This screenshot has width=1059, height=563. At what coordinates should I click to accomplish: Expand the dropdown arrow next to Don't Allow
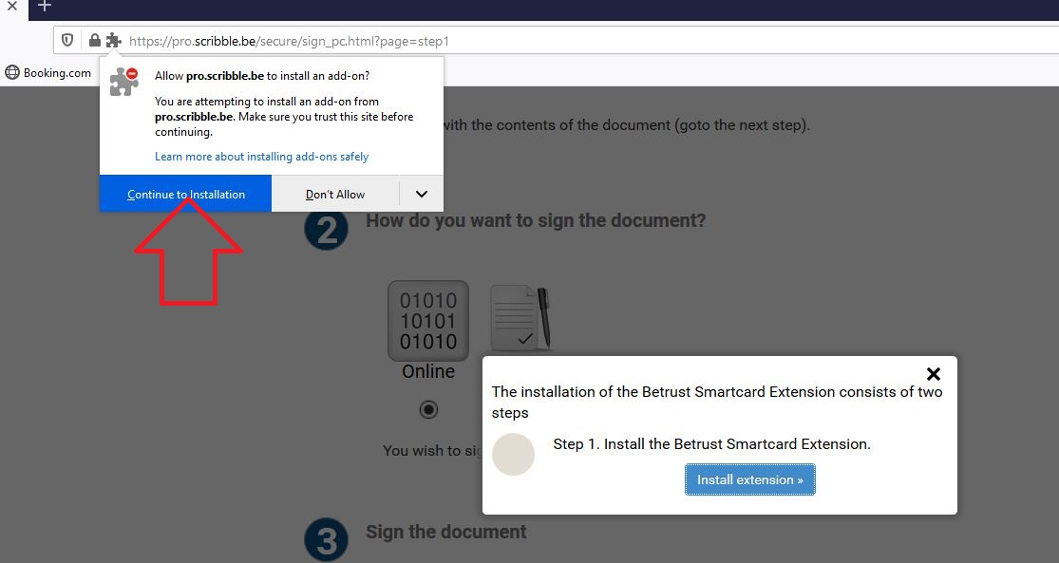(422, 194)
